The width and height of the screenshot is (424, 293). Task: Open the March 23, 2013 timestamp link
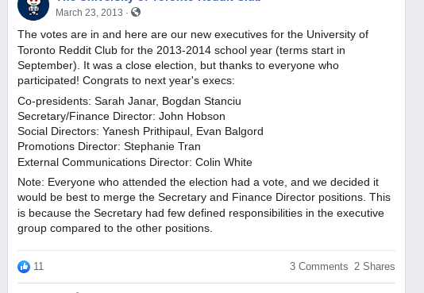click(x=89, y=13)
